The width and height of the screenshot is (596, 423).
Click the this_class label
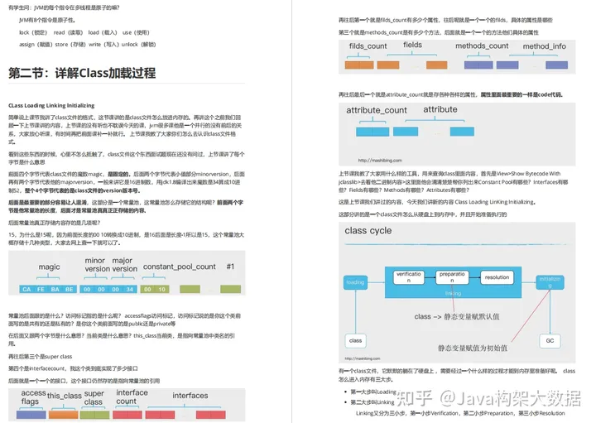[x=65, y=396]
